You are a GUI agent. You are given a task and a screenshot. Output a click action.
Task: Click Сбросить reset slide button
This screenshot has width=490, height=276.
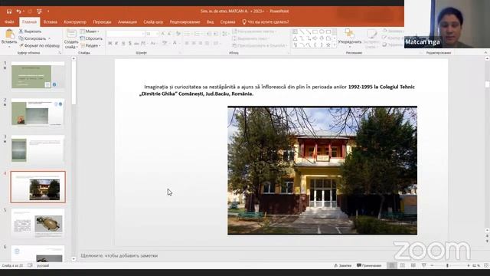point(91,38)
